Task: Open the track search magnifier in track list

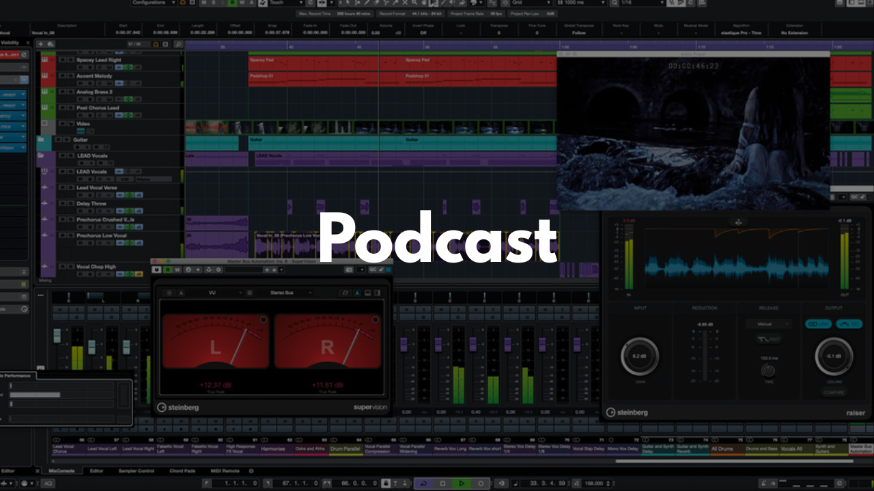Action: (x=178, y=44)
